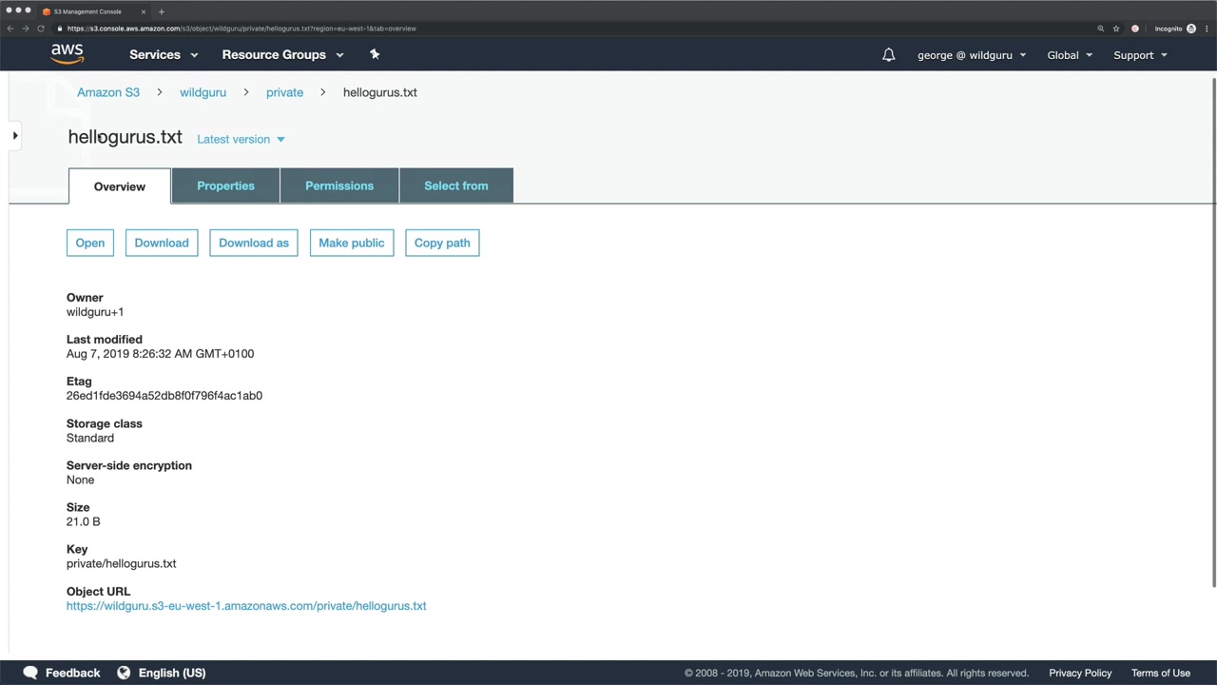Click the Last modified date Aug 7, 2019
Viewport: 1217px width, 685px height.
pos(160,354)
